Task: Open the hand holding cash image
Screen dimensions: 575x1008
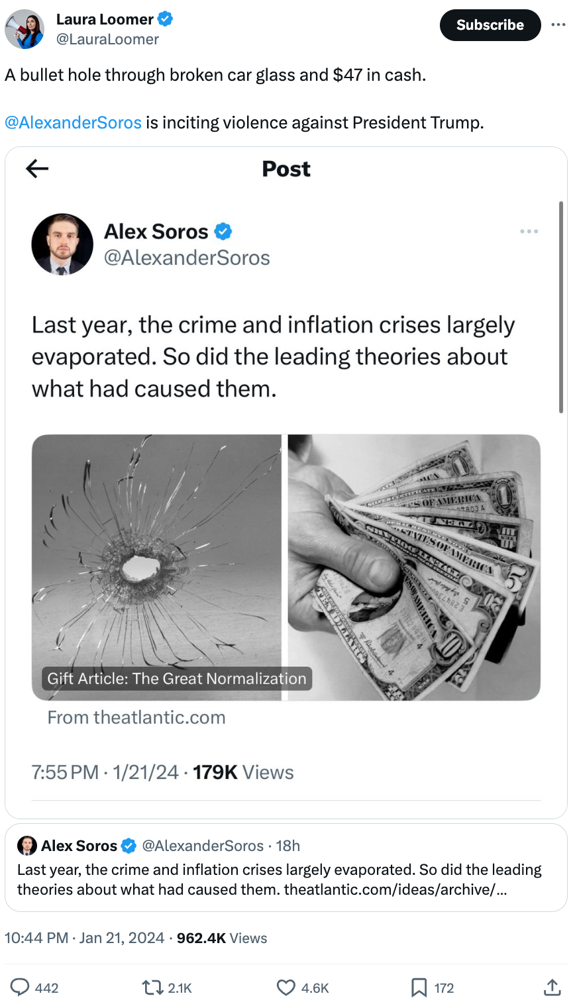Action: click(414, 567)
